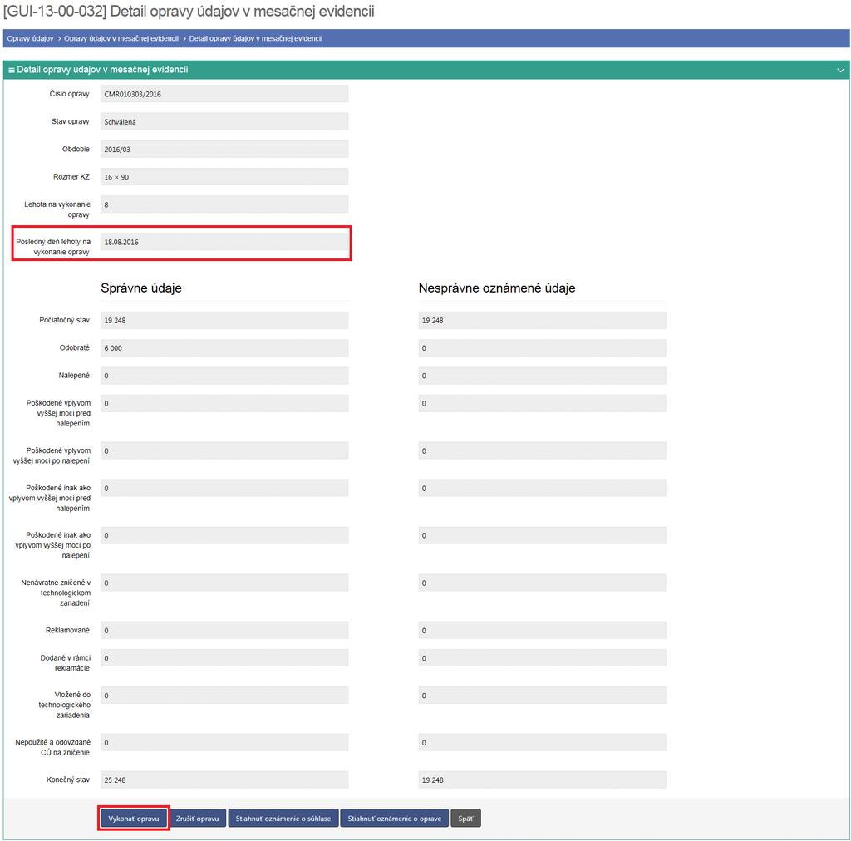Collapse the Detail opravy panel chevron
The image size is (851, 841).
pyautogui.click(x=840, y=70)
